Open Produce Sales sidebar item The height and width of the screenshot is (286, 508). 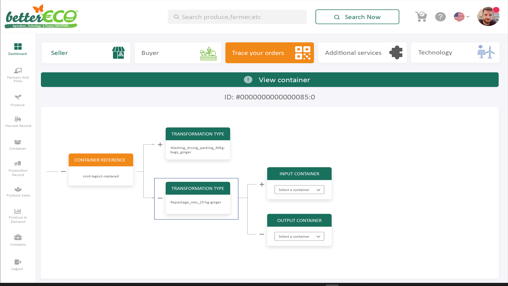(x=18, y=192)
